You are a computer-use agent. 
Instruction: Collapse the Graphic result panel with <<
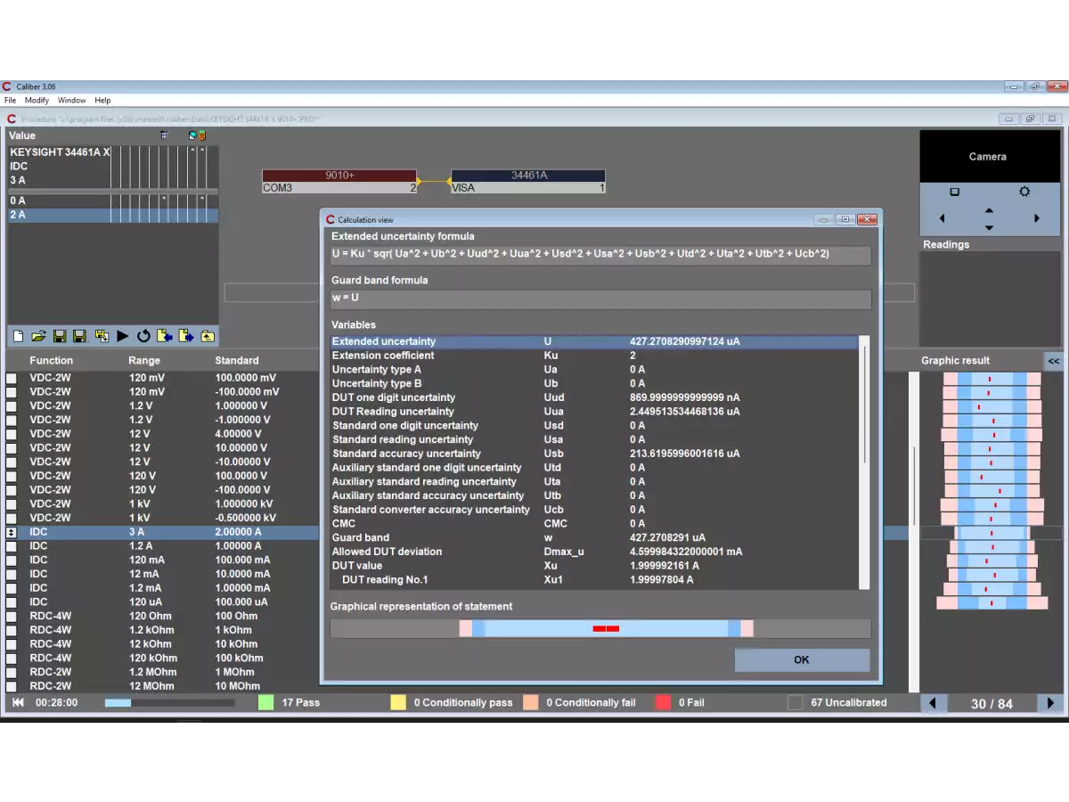1053,361
